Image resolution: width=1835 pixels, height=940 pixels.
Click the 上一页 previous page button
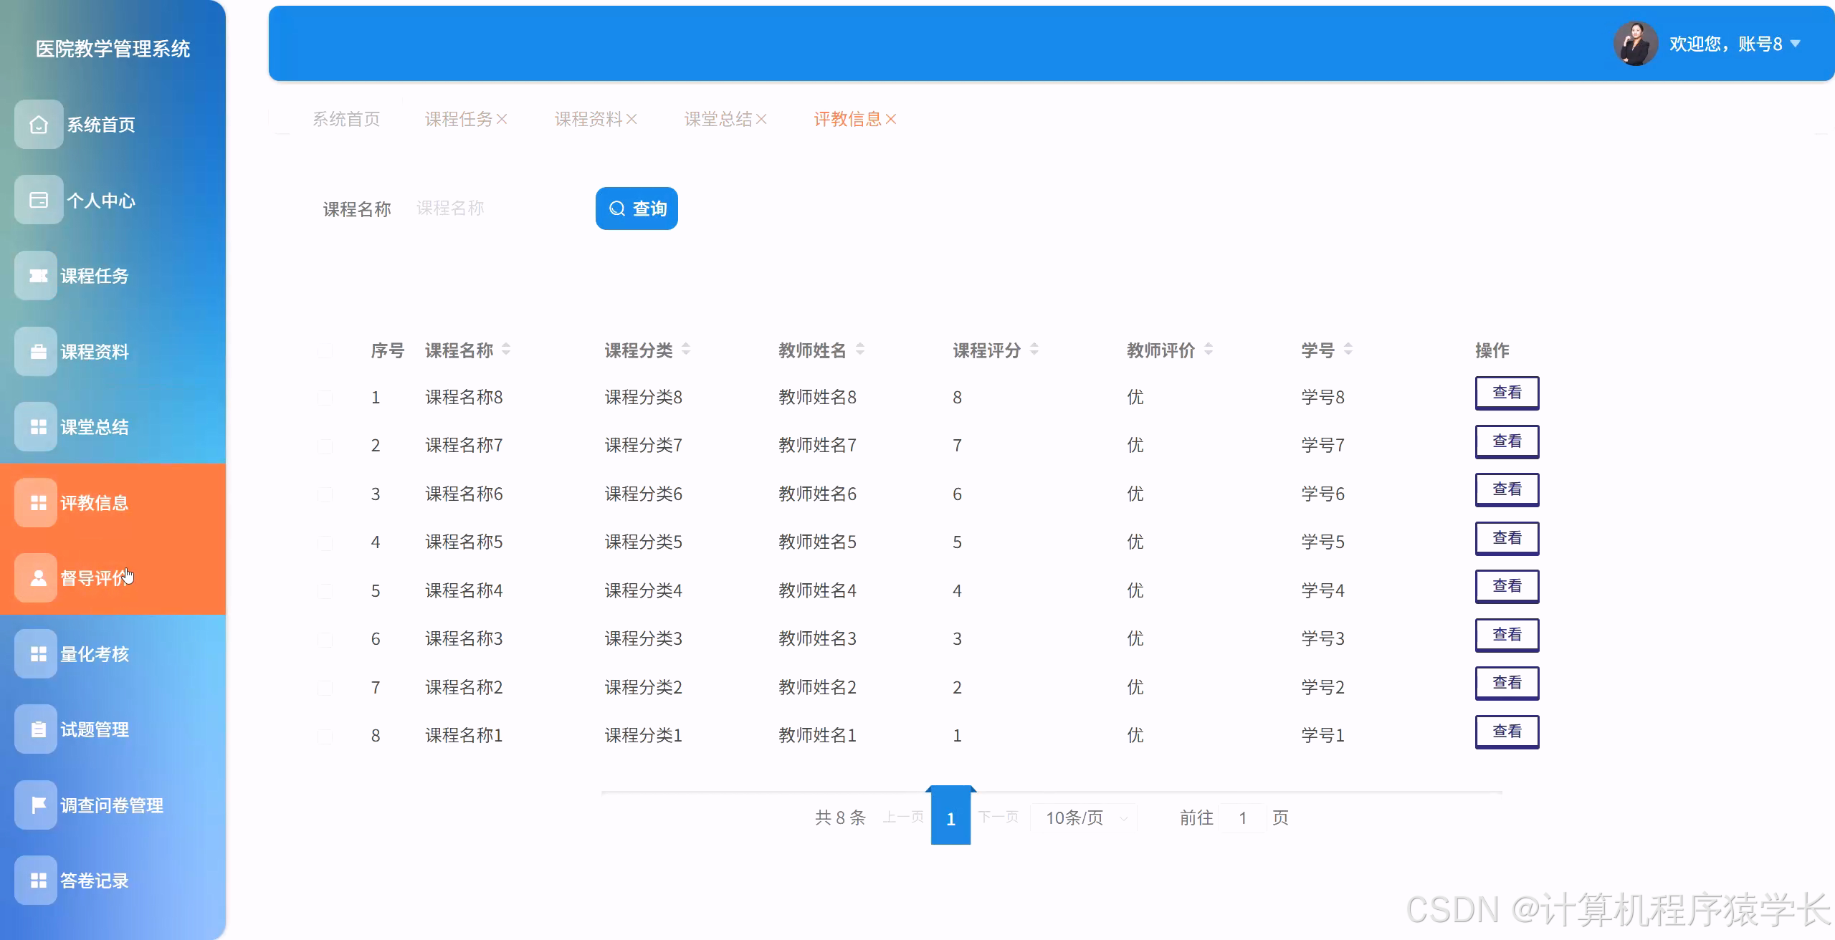click(903, 817)
